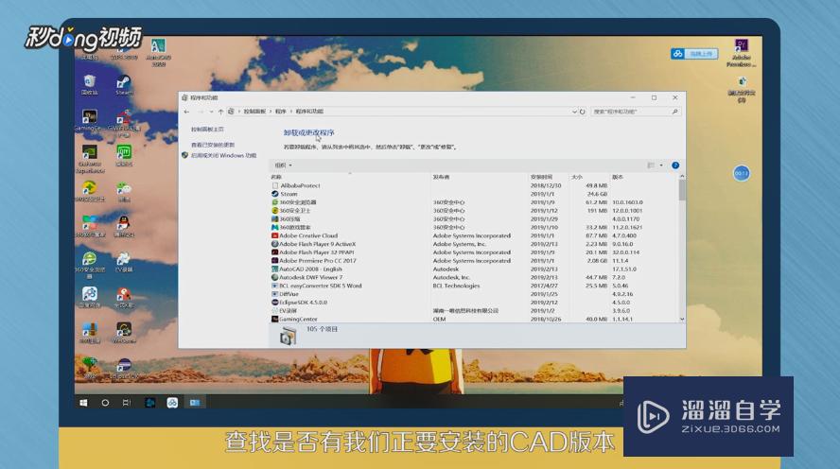Open Task View on the taskbar
Viewport: 840px width, 469px height.
pyautogui.click(x=127, y=402)
